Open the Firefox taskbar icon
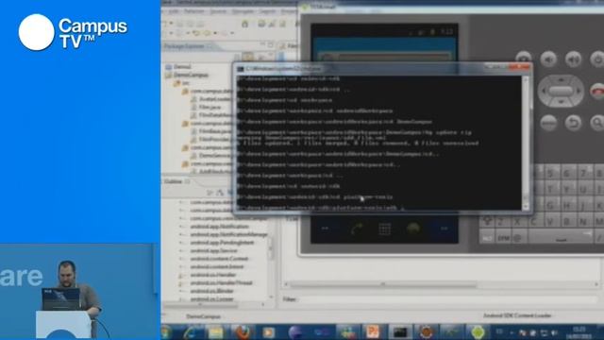This screenshot has width=604, height=340. [243, 331]
